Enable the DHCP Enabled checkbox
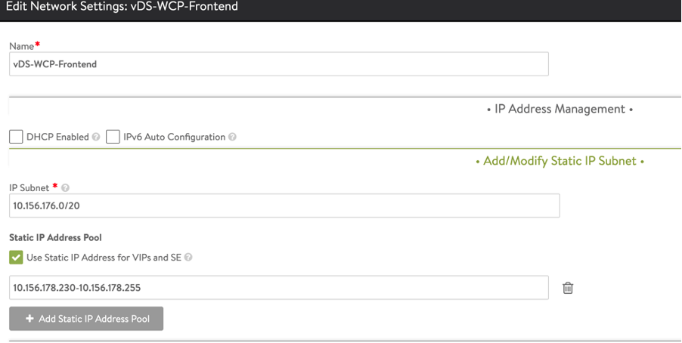Image resolution: width=682 pixels, height=343 pixels. 16,137
